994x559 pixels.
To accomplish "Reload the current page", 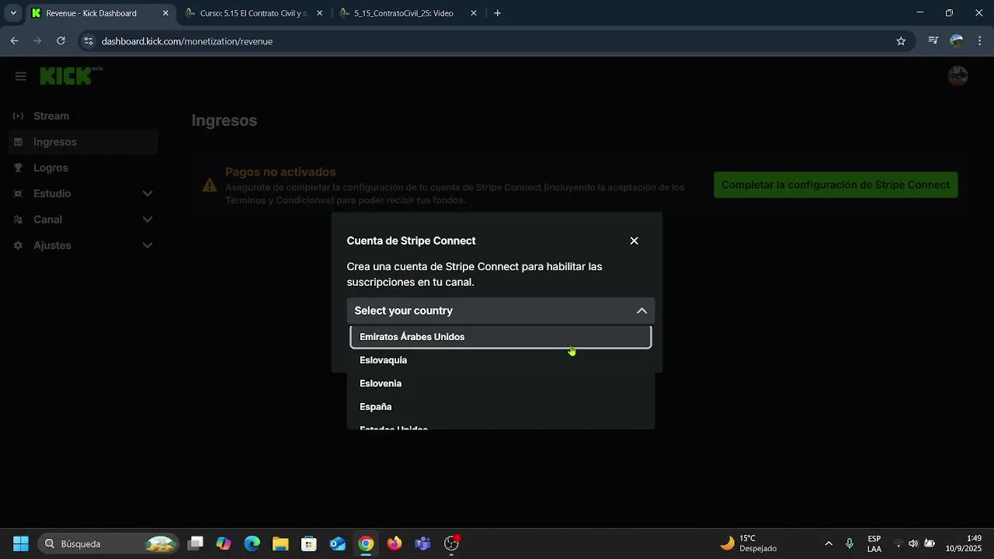I will 61,41.
